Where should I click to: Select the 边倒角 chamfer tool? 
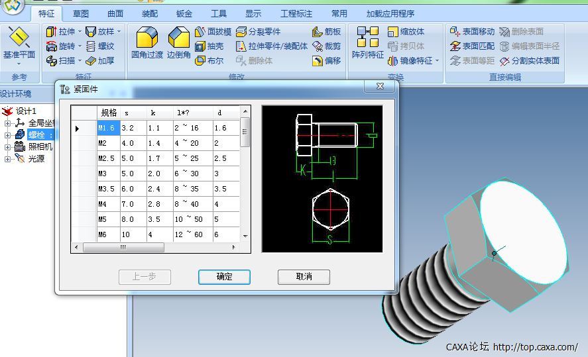178,44
